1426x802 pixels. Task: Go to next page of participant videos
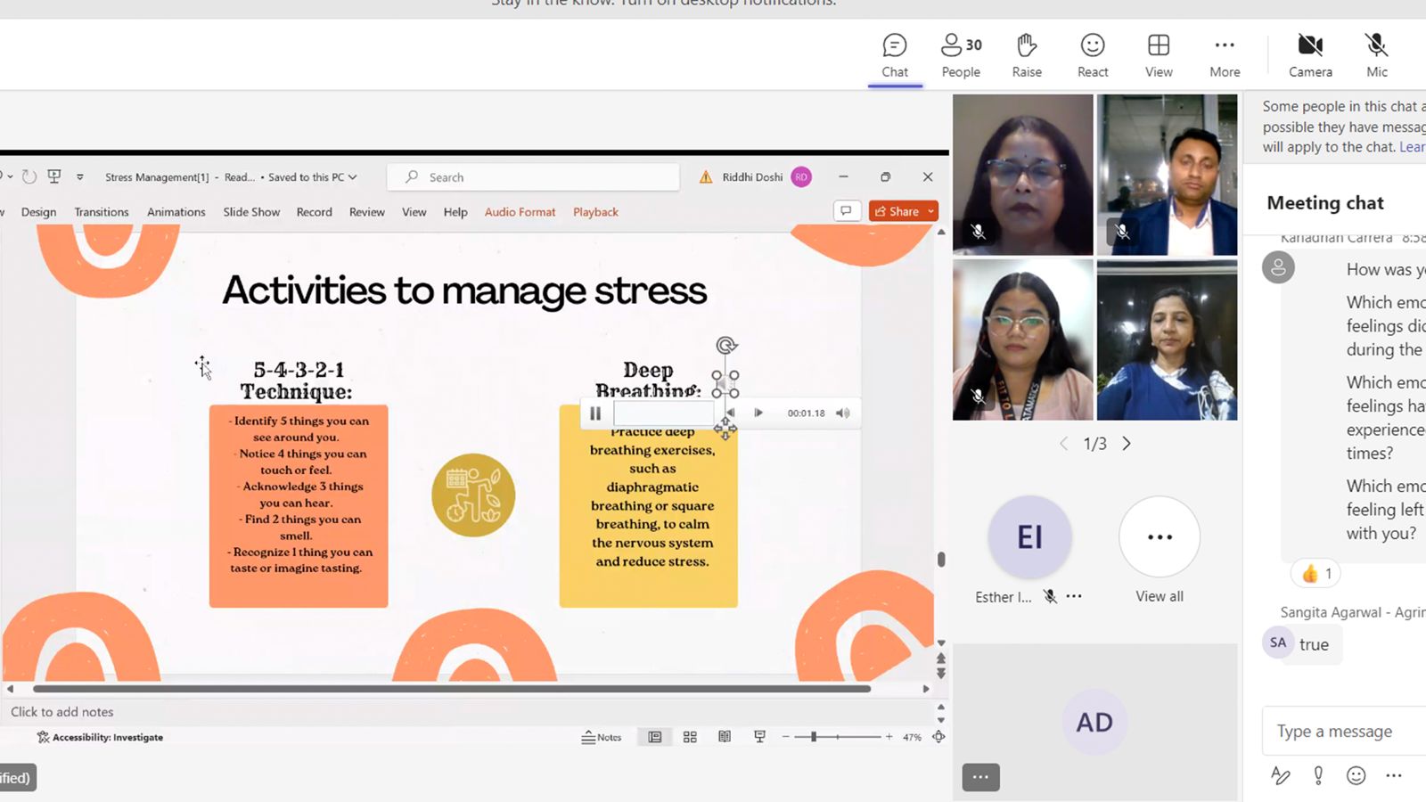(x=1127, y=444)
